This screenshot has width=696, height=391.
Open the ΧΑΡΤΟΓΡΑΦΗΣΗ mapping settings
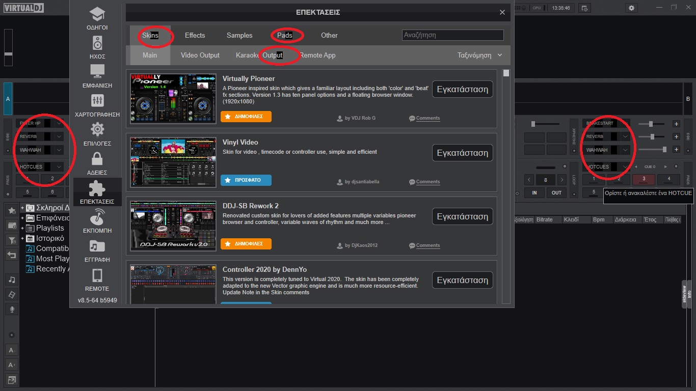97,105
